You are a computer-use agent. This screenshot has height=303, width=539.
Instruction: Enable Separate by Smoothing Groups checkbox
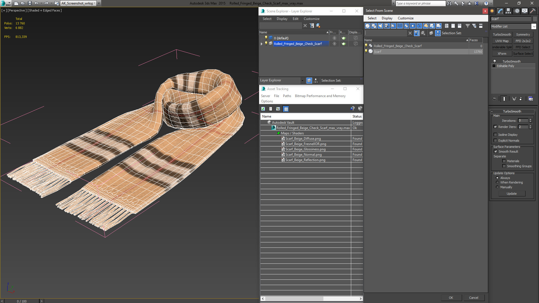pyautogui.click(x=504, y=166)
